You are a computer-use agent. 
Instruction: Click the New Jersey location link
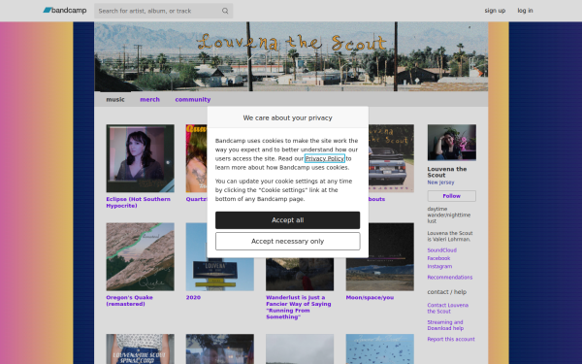click(440, 182)
